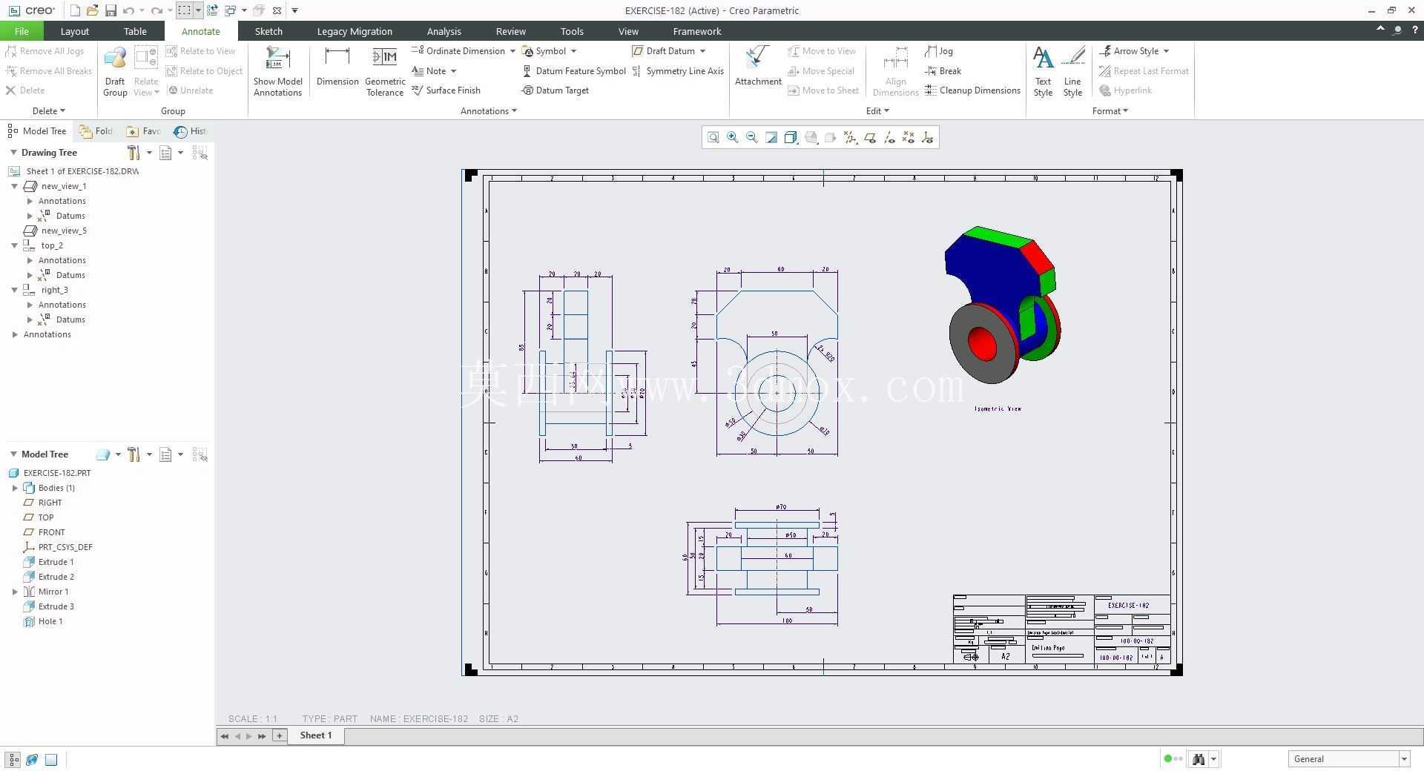Open datum display filters icon
The image size is (1424, 771).
click(x=850, y=137)
